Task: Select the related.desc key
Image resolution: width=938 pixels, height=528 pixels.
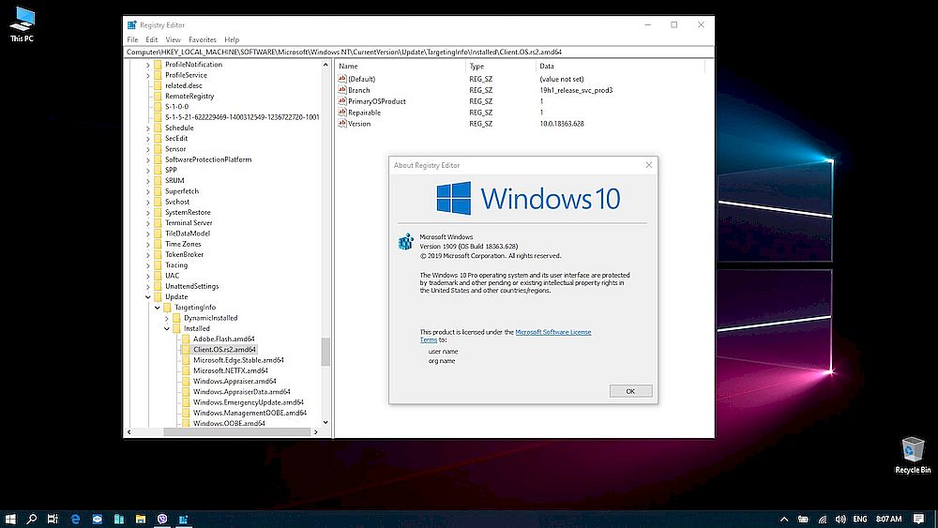Action: (184, 85)
